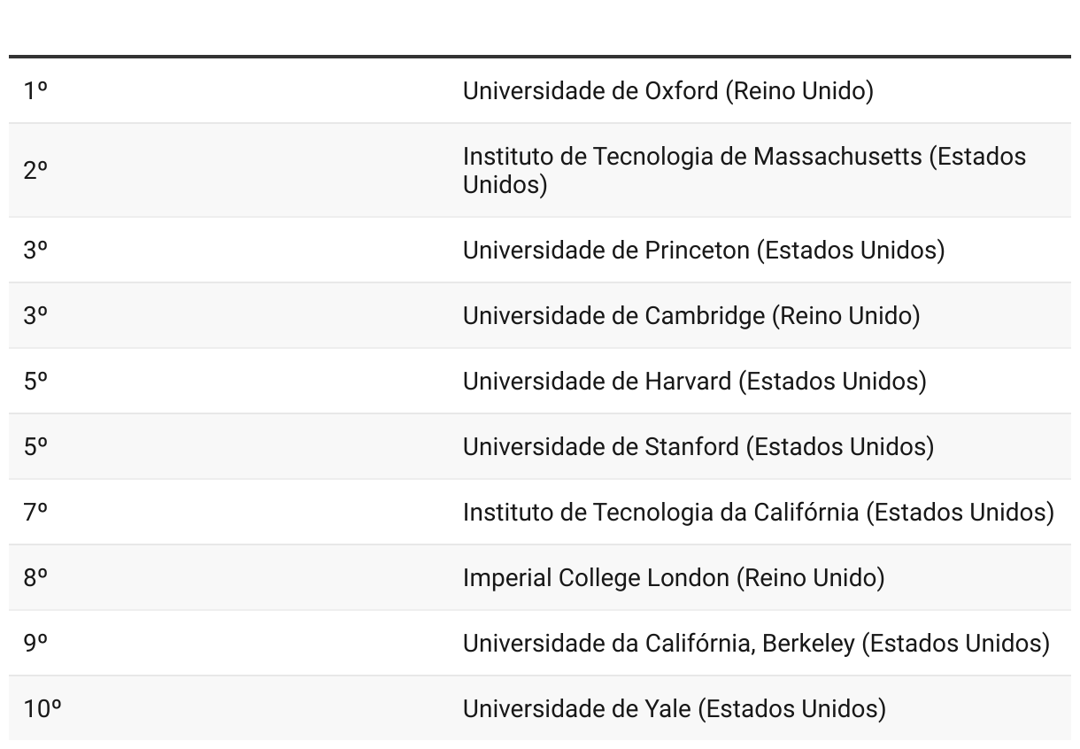Click the 3º rank beside Princeton
The width and height of the screenshot is (1080, 749).
(x=35, y=251)
